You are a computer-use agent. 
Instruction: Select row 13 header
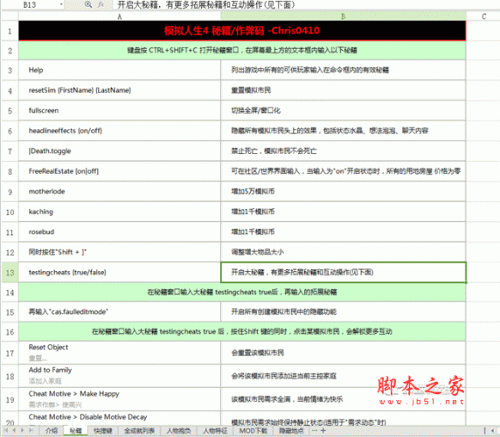click(x=10, y=273)
